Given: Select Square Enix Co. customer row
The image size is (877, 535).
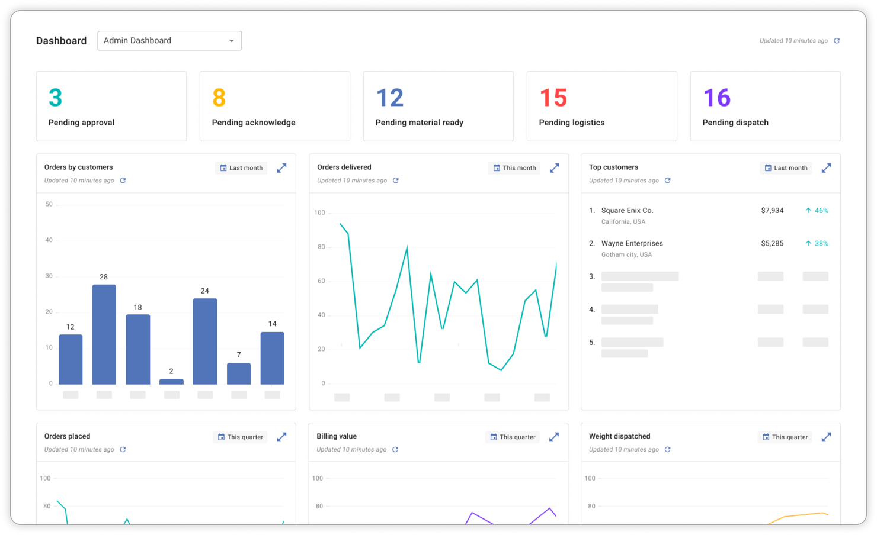Looking at the screenshot, I should click(x=709, y=216).
